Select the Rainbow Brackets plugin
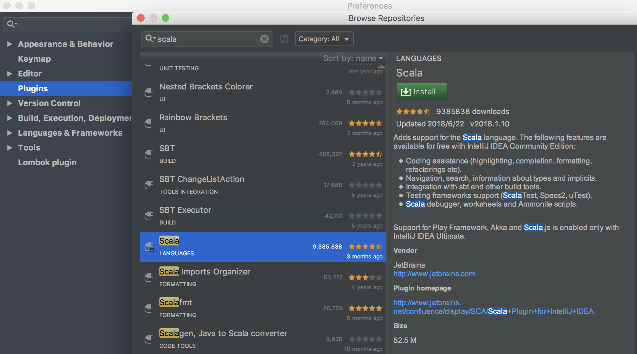 (263, 124)
